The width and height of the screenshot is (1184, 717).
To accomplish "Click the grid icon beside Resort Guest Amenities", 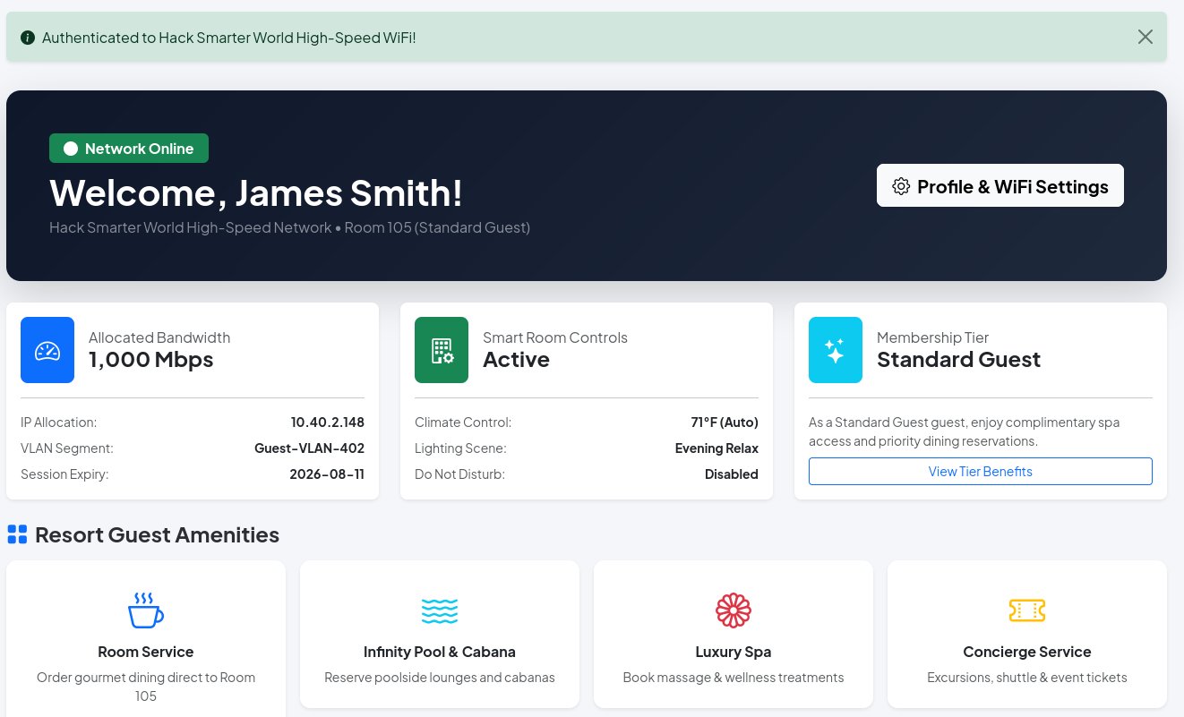I will (x=17, y=534).
